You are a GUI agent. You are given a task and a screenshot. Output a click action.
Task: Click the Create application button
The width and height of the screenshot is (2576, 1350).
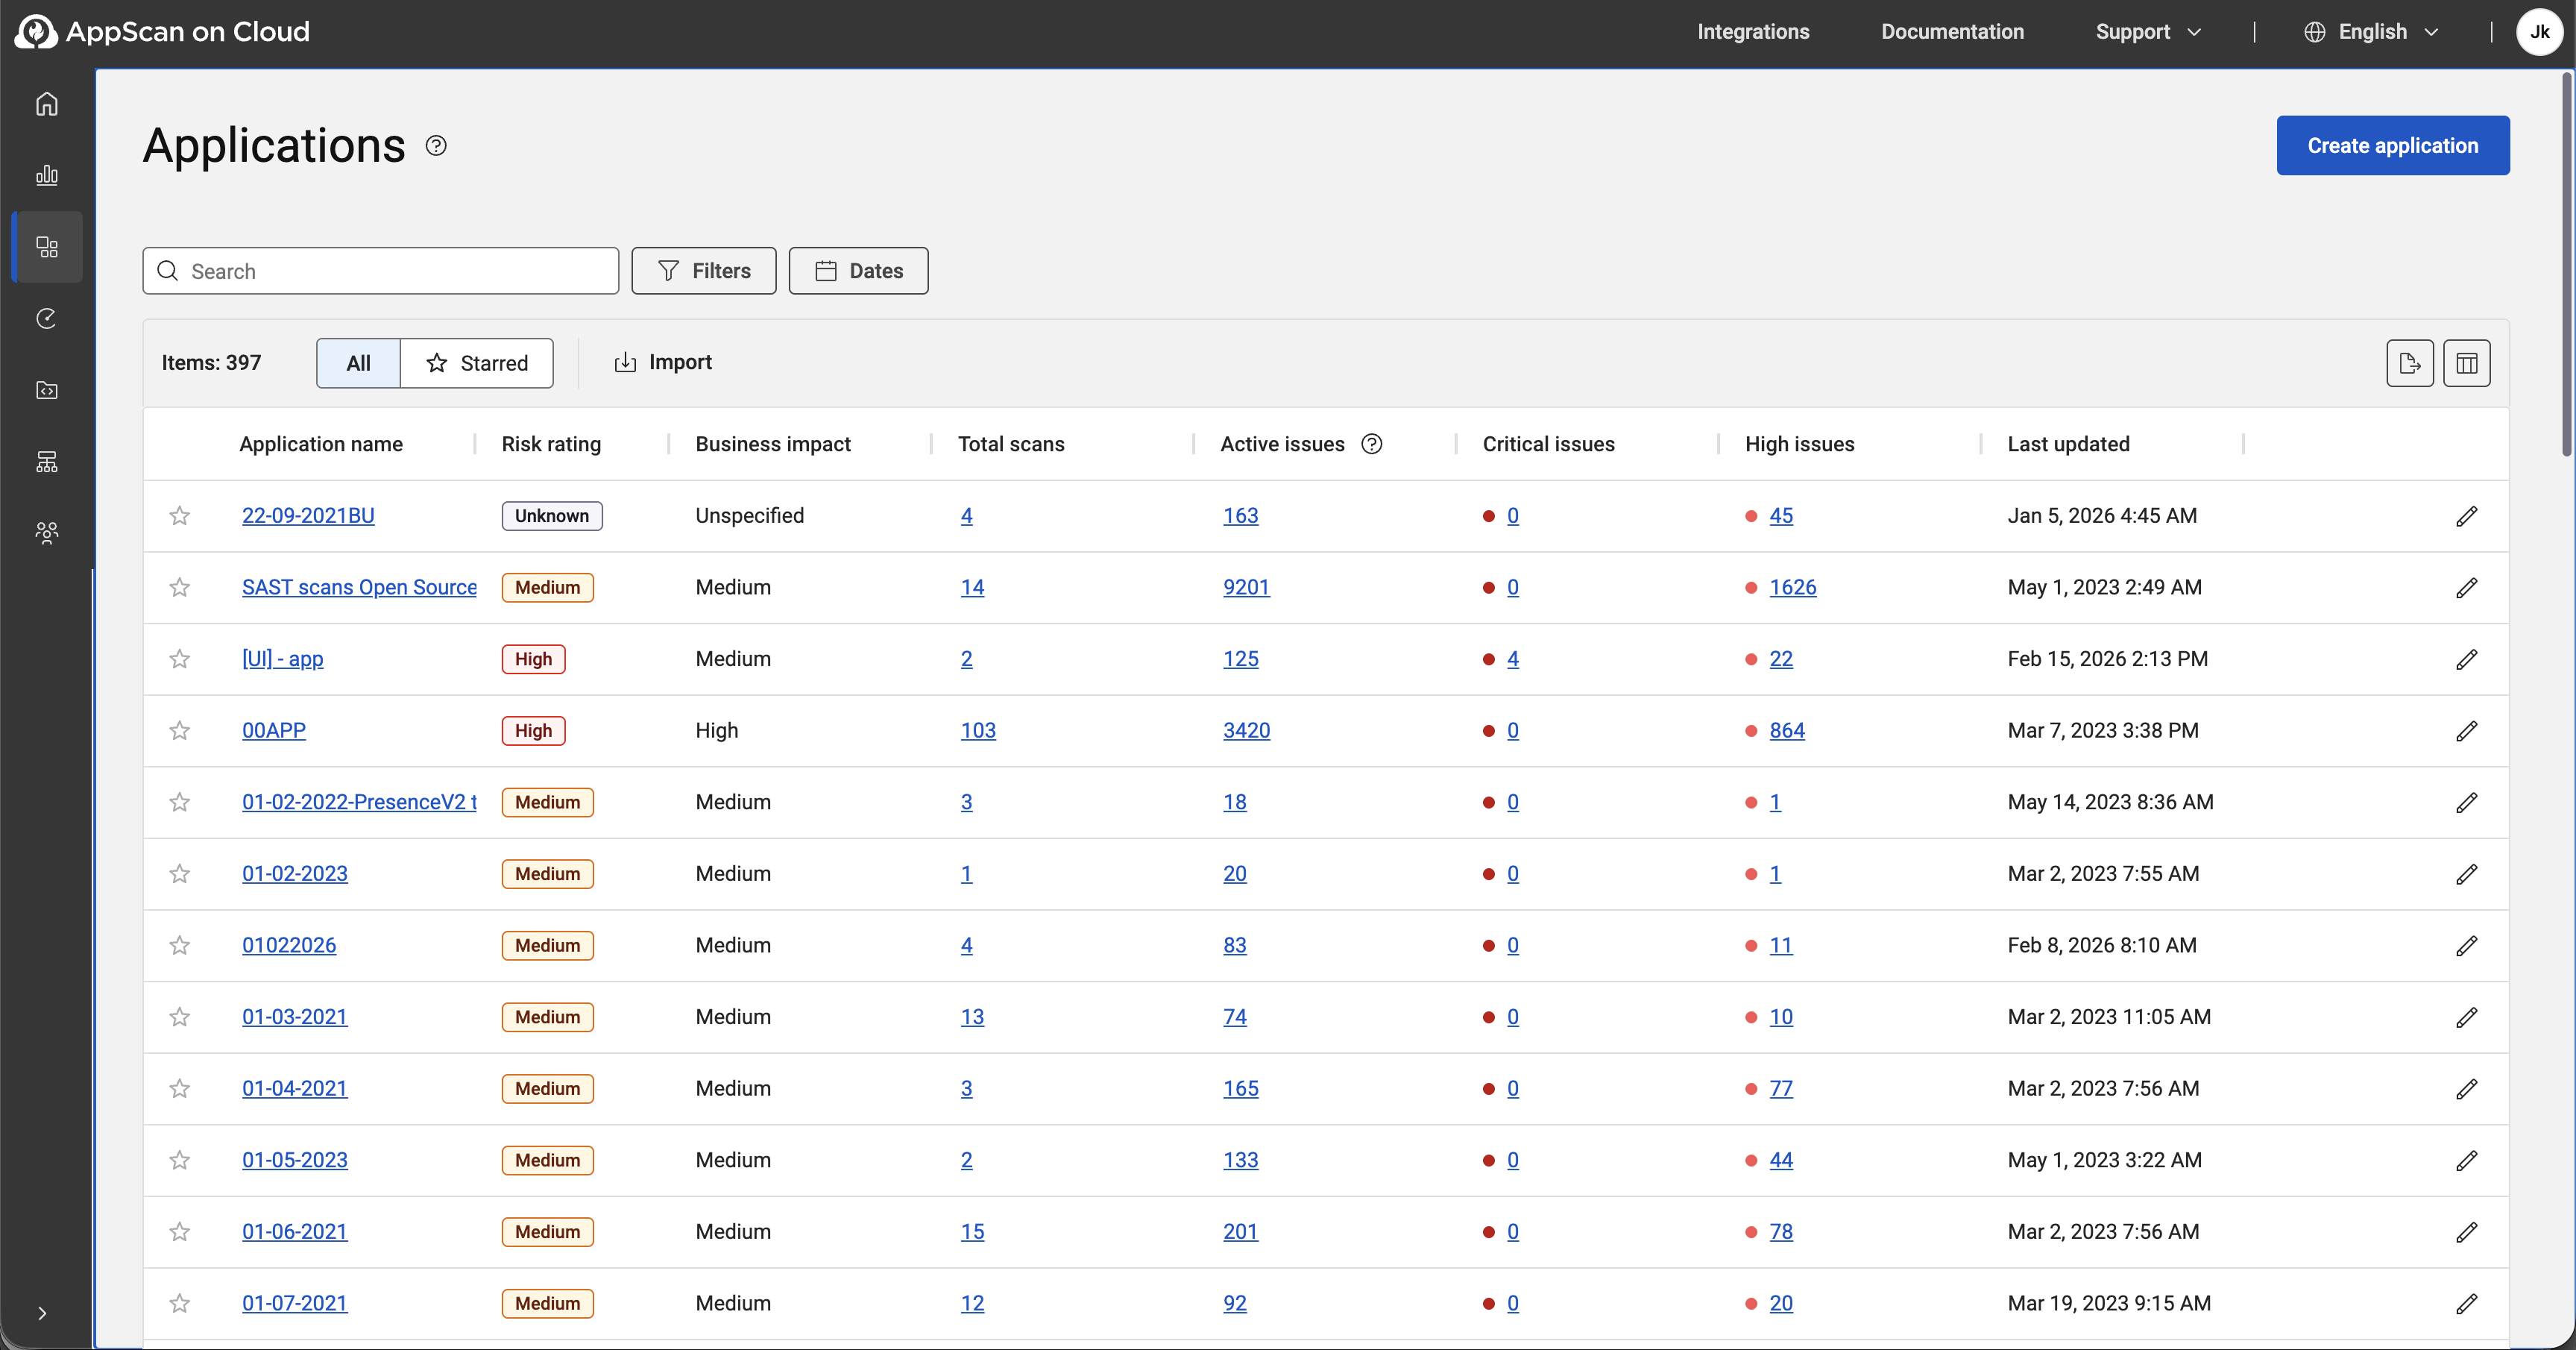pos(2392,146)
